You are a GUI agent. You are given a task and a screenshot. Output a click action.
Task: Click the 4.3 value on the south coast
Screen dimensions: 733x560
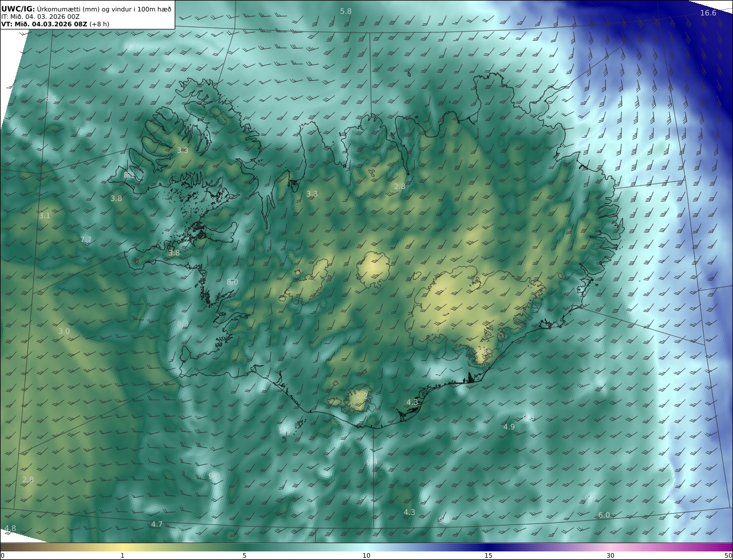(412, 403)
